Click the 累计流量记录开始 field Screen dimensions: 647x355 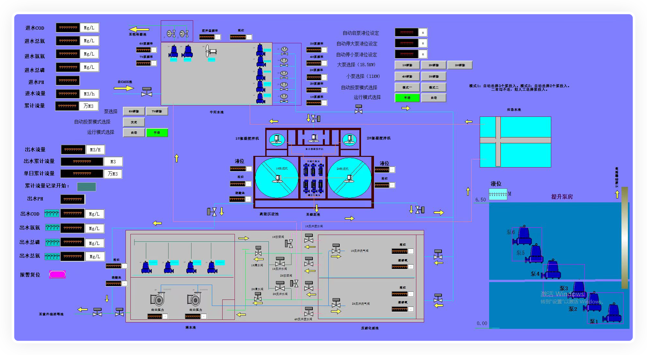(86, 187)
